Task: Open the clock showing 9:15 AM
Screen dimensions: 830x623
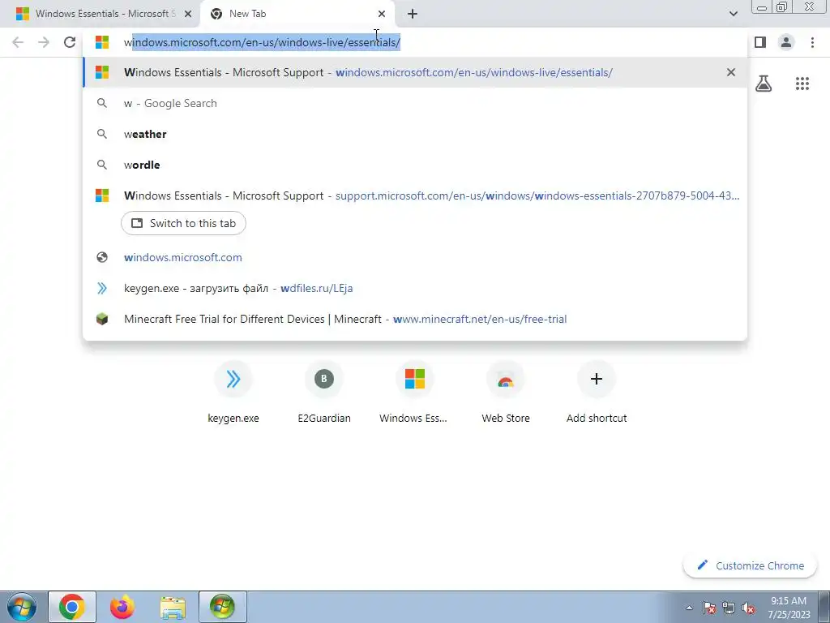Action: click(x=788, y=607)
